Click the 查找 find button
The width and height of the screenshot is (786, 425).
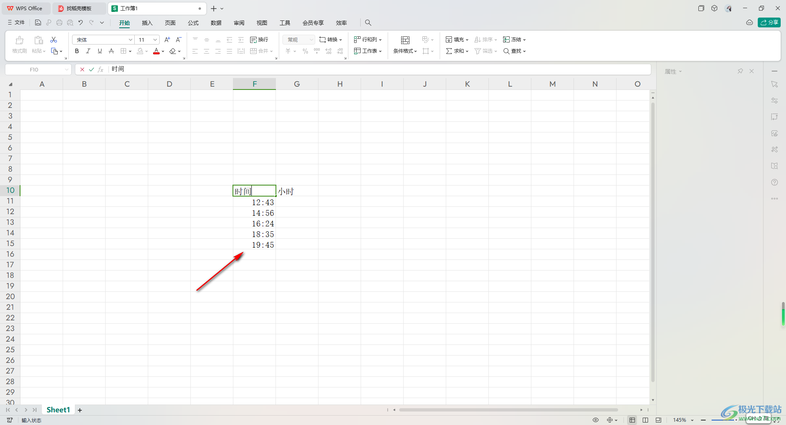514,51
